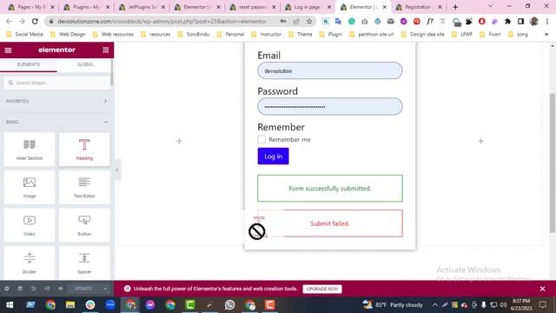This screenshot has height=313, width=556.
Task: Click the Update button
Action: coord(83,289)
